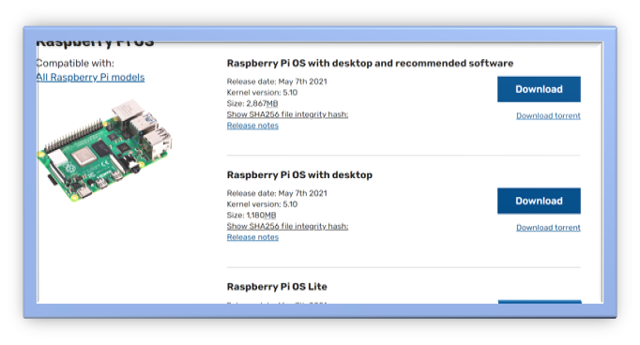Download torrent for desktop and recommended software version
This screenshot has height=345, width=640.
(x=548, y=116)
